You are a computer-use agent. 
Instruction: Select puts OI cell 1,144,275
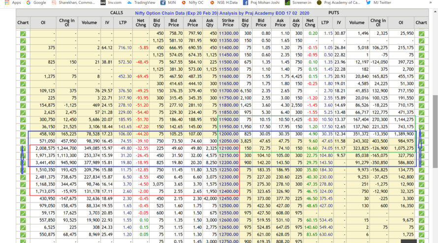[401, 120]
